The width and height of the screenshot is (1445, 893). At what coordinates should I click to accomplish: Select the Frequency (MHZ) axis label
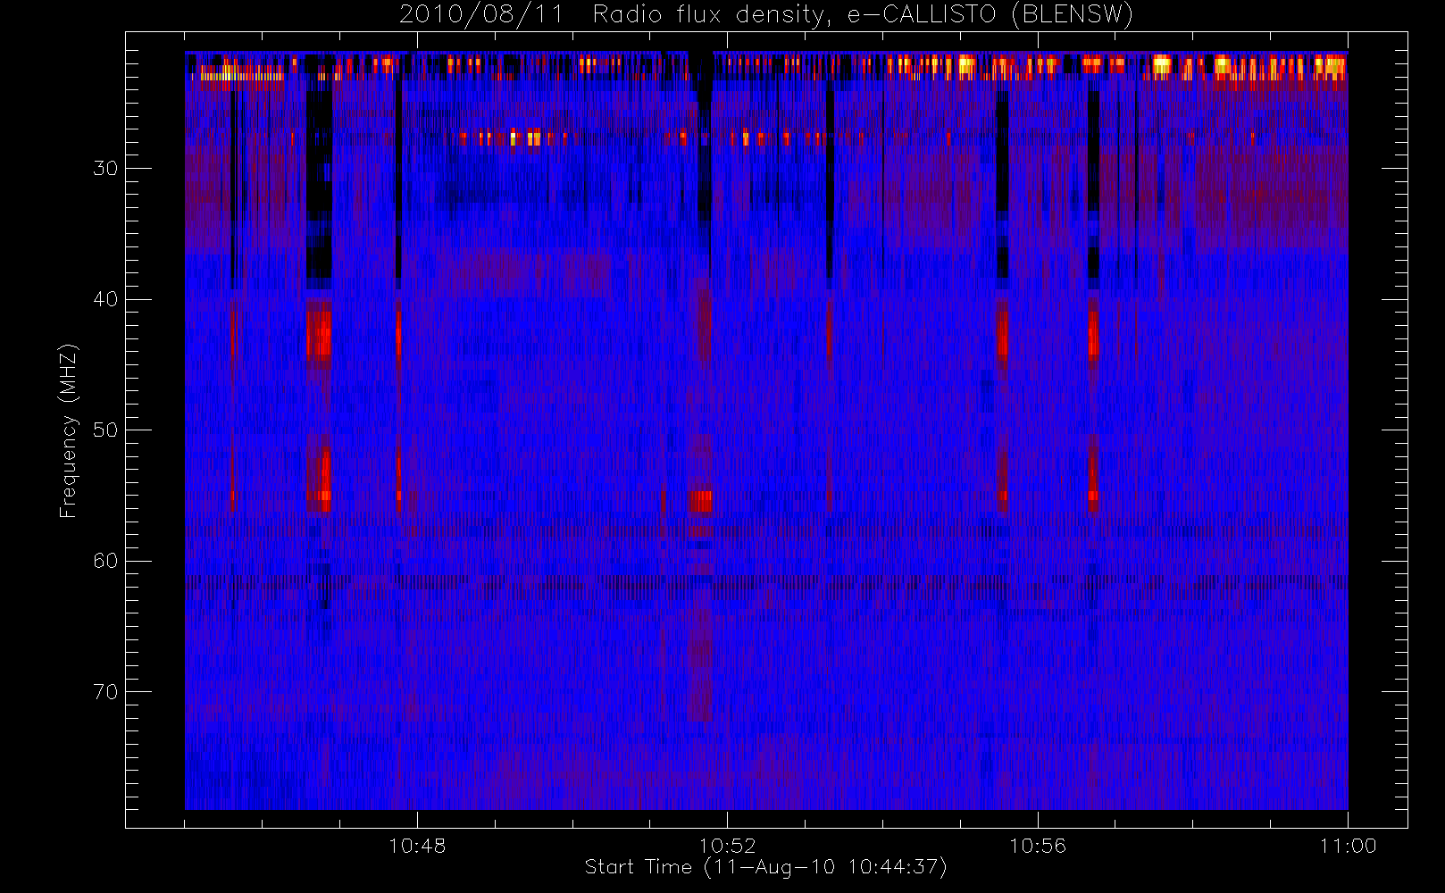click(68, 431)
